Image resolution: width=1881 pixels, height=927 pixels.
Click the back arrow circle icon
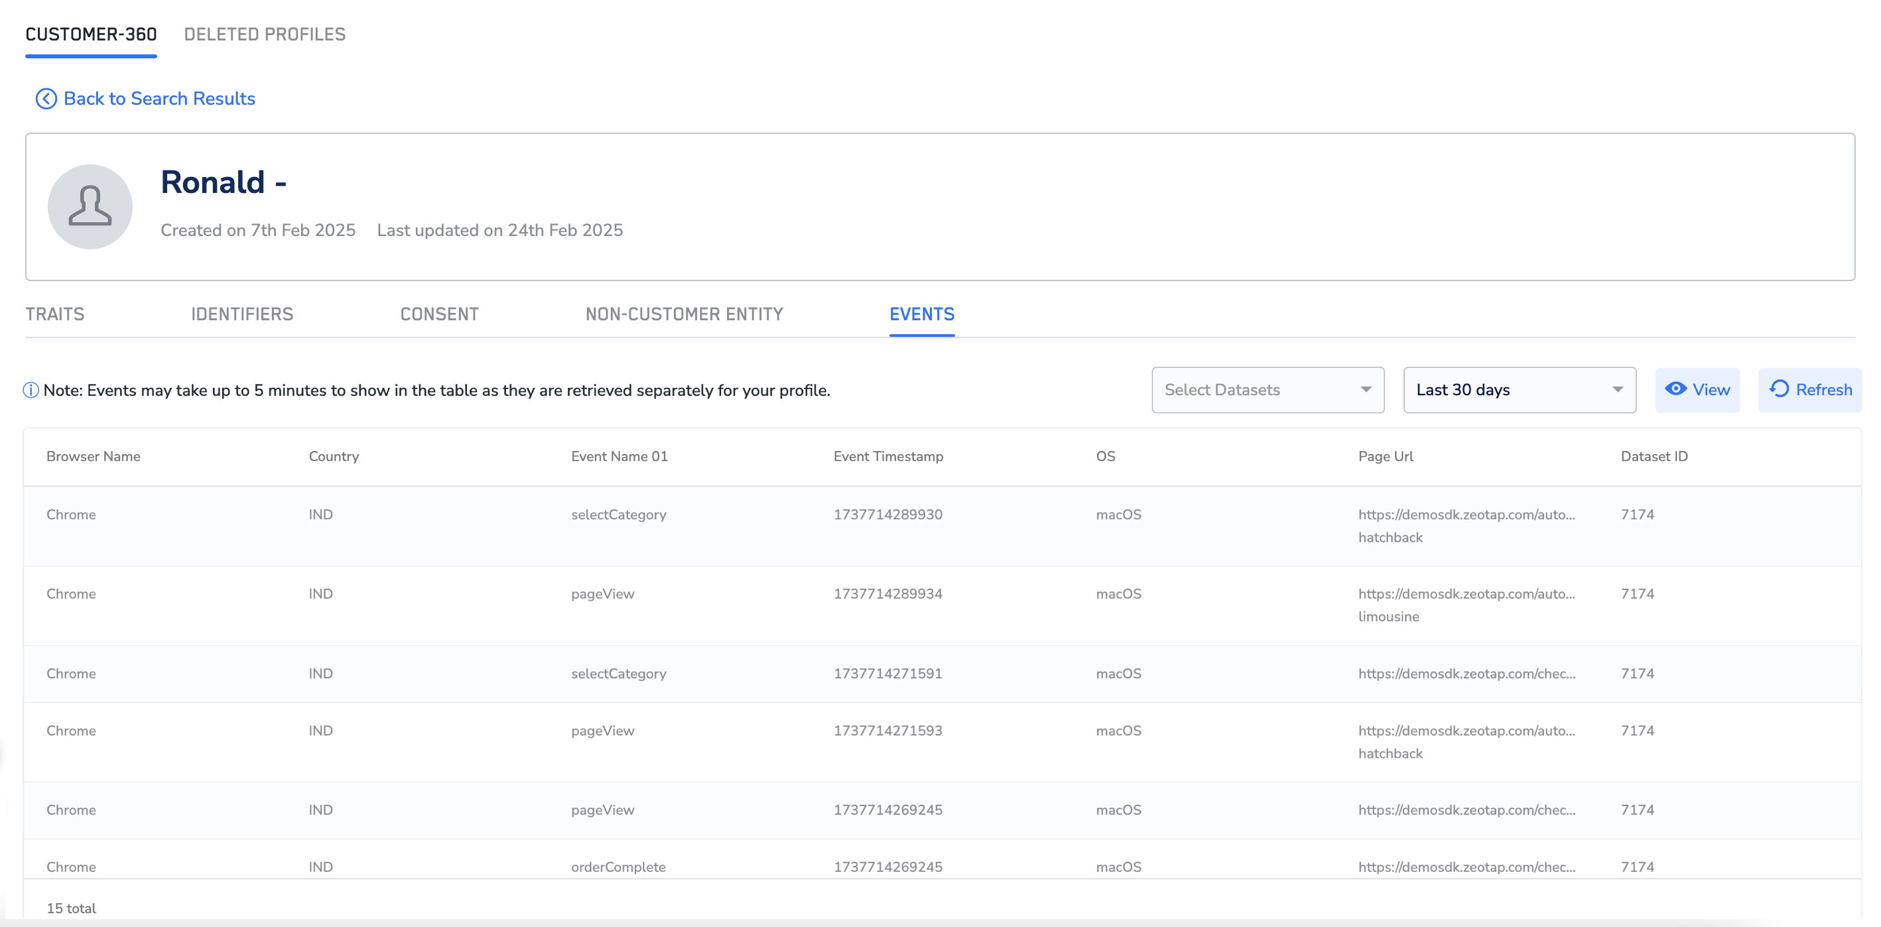click(x=46, y=99)
